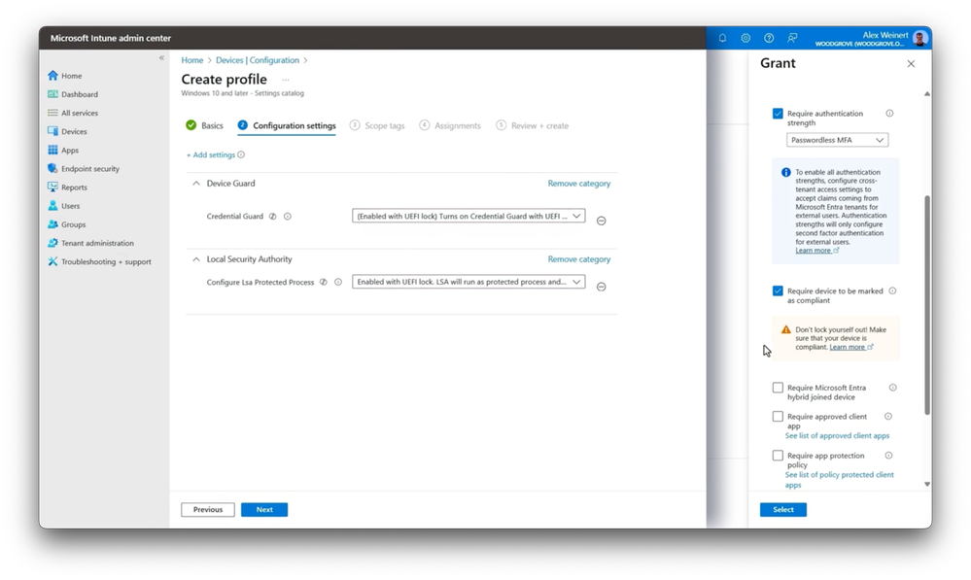Click Devices | Configuration breadcrumb
This screenshot has height=580, width=971.
point(257,60)
